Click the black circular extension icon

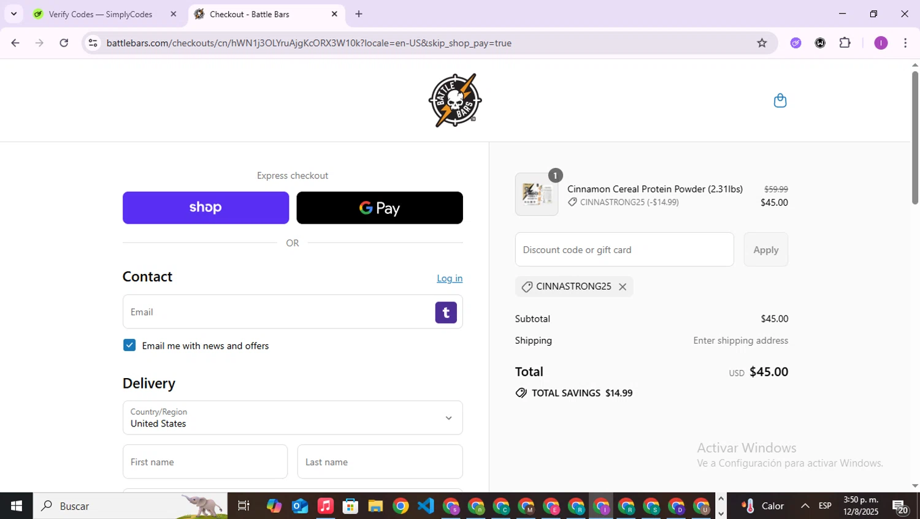[x=820, y=43]
